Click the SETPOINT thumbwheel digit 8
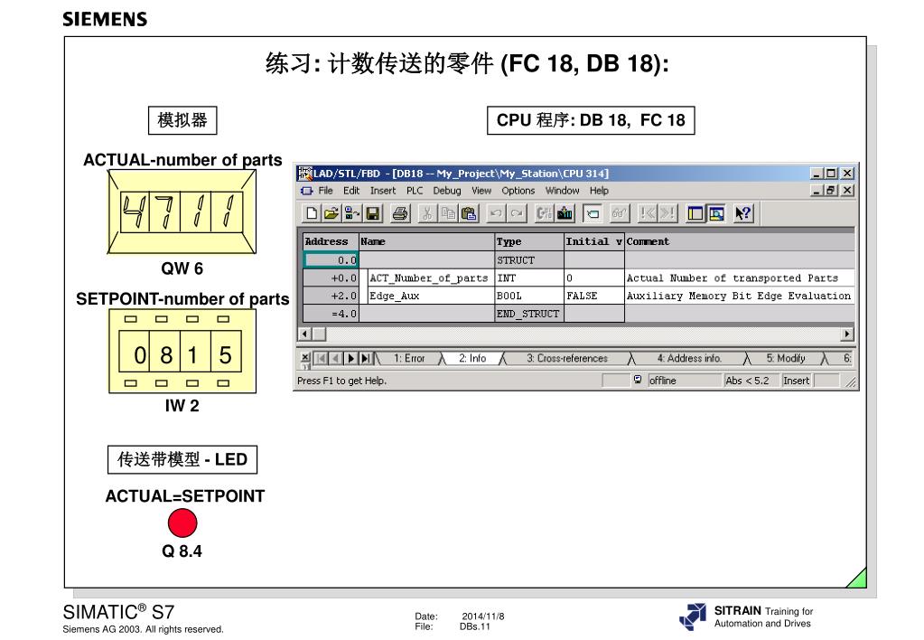924x640 pixels. (165, 355)
